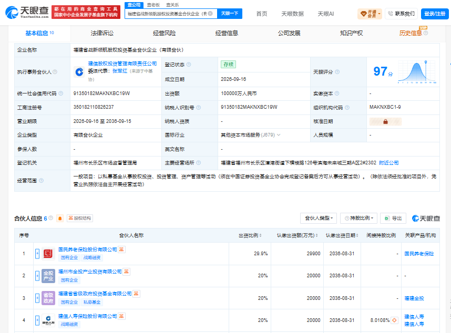Click the 天眼一下 search button
This screenshot has width=451, height=333.
pos(230,14)
